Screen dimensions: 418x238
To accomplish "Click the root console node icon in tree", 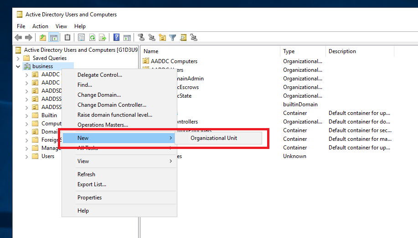I will [18, 50].
